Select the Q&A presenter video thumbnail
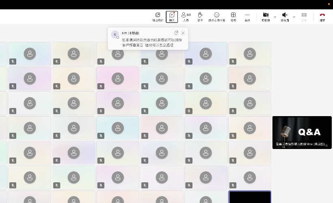Image resolution: width=333 pixels, height=203 pixels. pyautogui.click(x=302, y=132)
